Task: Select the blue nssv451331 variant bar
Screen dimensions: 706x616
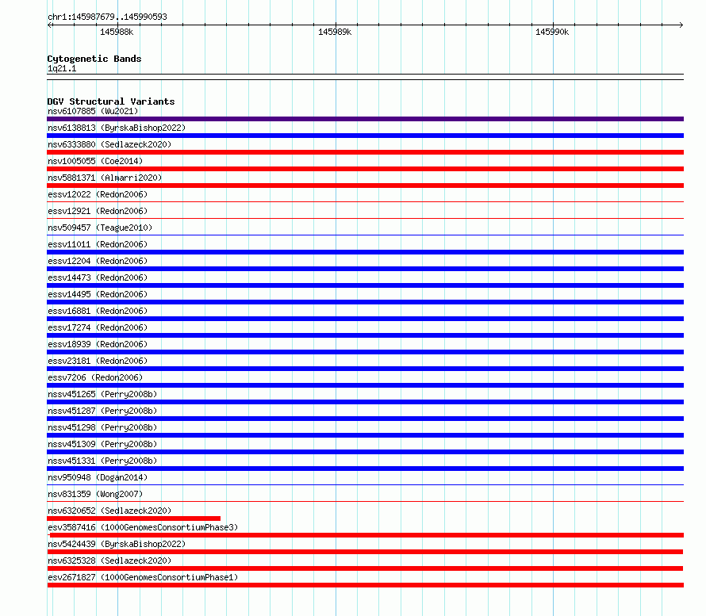Action: coord(365,469)
